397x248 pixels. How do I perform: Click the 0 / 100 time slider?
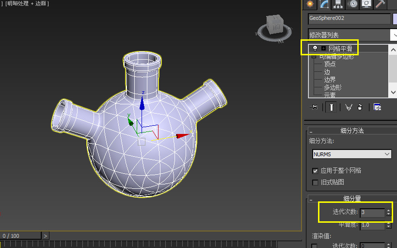point(20,236)
